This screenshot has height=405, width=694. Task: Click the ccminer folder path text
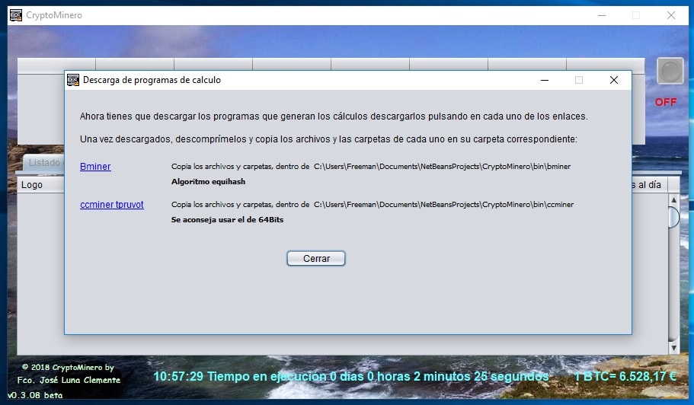pos(443,205)
